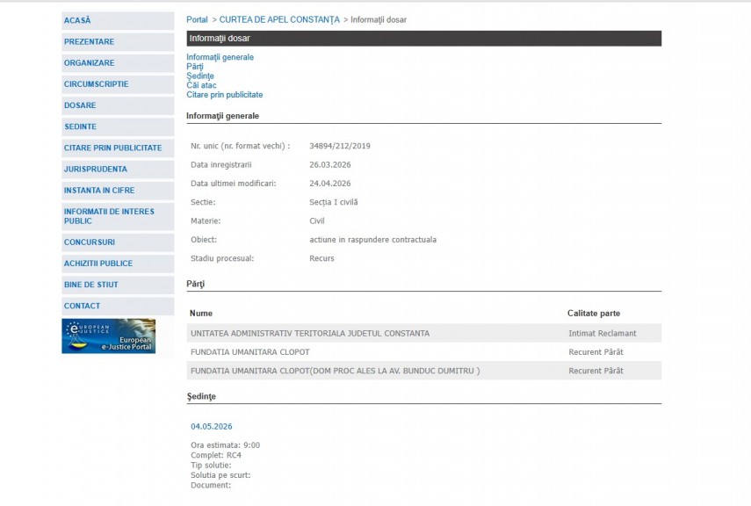Select the BINE DE STIUT item
This screenshot has width=751, height=506.
click(x=90, y=285)
